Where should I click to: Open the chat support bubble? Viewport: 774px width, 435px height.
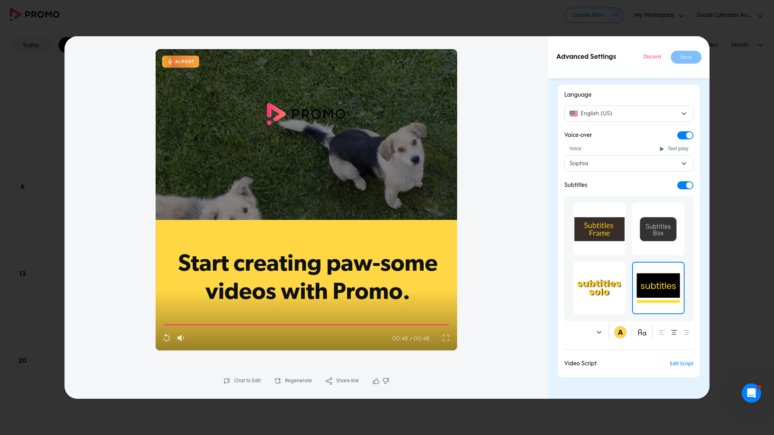click(751, 393)
